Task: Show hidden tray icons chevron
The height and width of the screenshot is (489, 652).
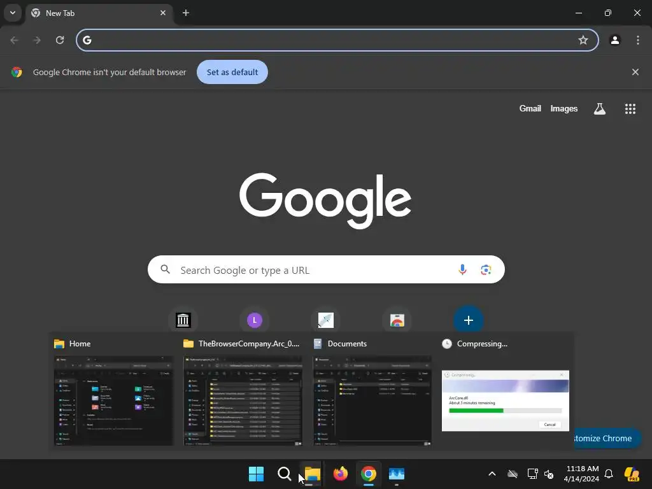Action: (x=492, y=474)
